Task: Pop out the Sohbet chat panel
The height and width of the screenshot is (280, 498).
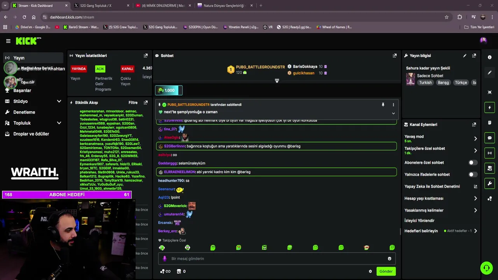Action: click(395, 56)
